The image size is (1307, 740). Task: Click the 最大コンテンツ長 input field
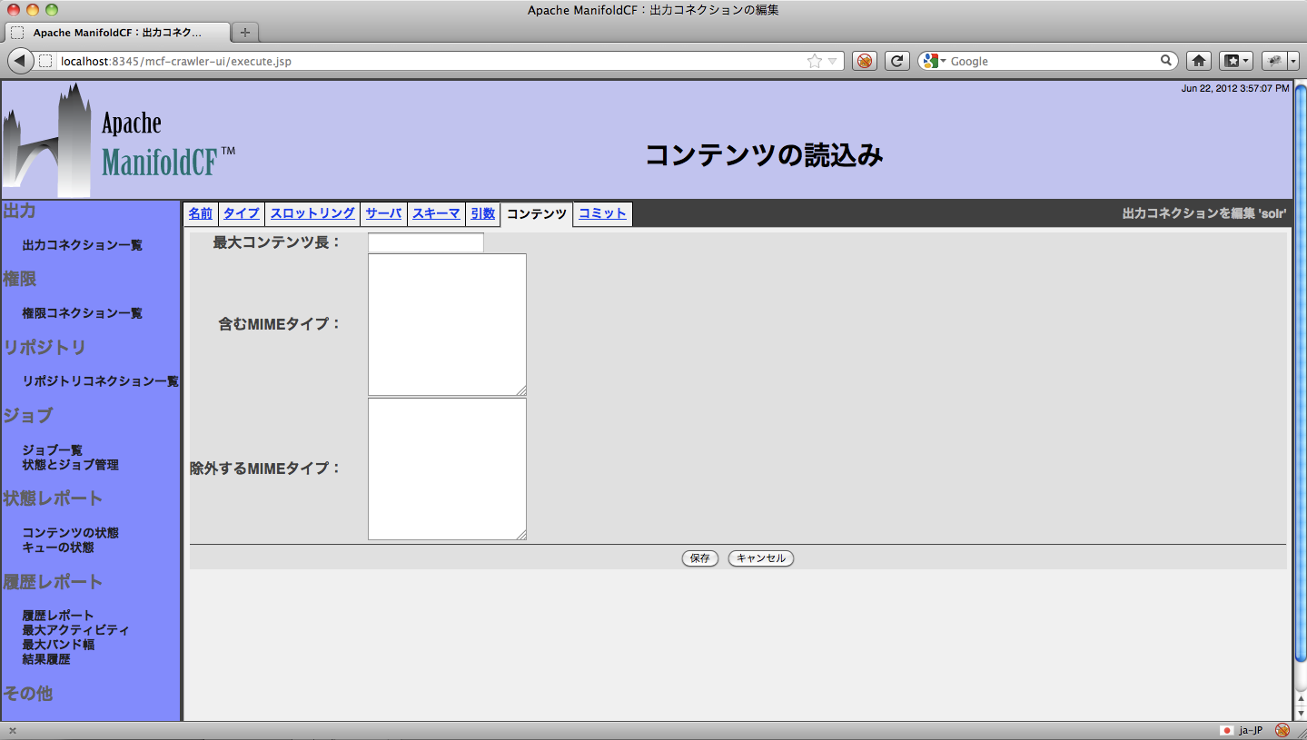click(425, 242)
